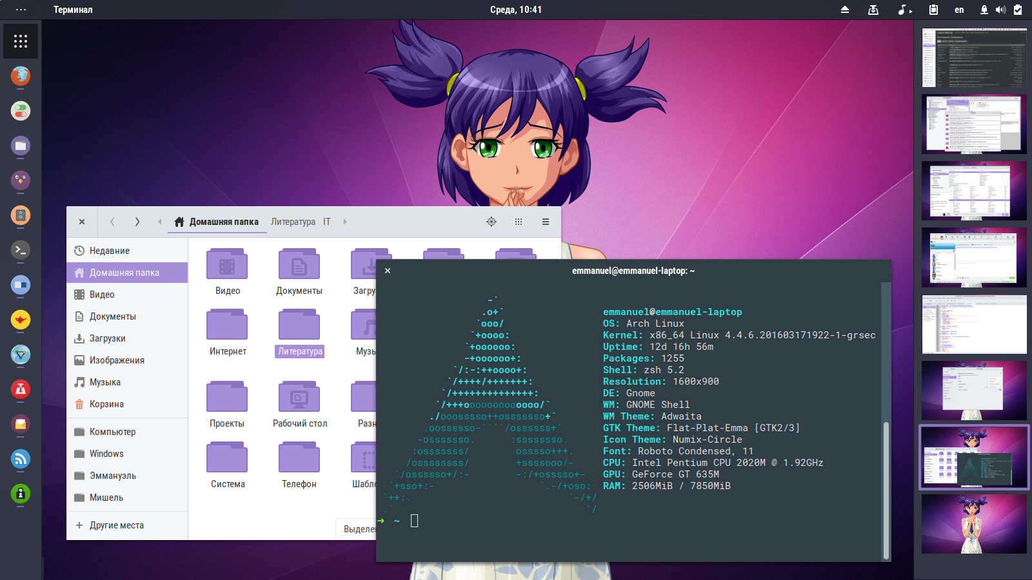
Task: Switch Files to grid view icon
Action: pyautogui.click(x=519, y=222)
